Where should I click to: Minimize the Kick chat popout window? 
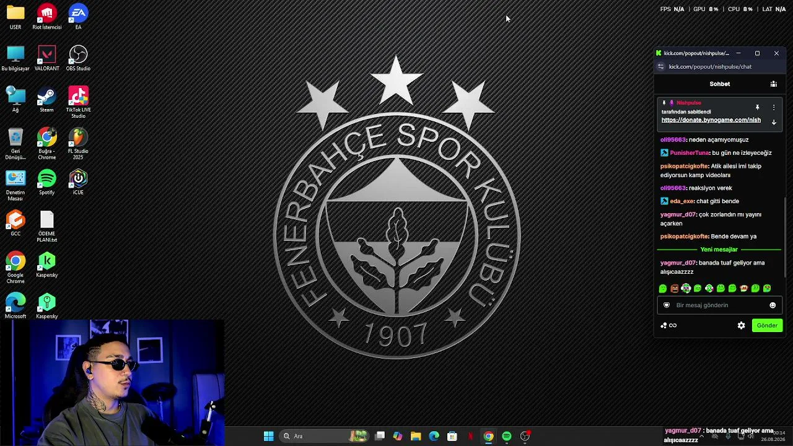(x=738, y=53)
